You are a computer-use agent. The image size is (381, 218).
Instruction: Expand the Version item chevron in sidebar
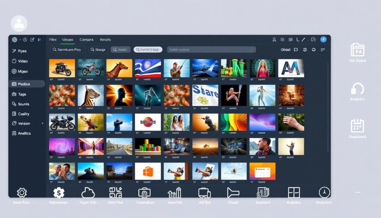pyautogui.click(x=42, y=123)
